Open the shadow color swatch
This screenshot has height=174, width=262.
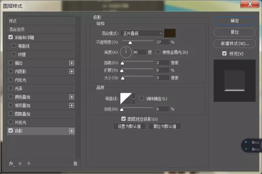pyautogui.click(x=170, y=33)
